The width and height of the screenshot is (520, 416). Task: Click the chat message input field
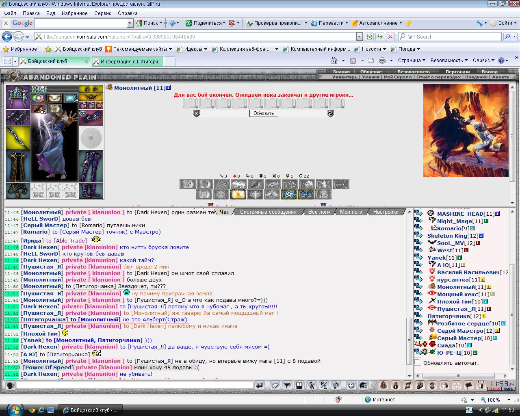click(x=135, y=385)
